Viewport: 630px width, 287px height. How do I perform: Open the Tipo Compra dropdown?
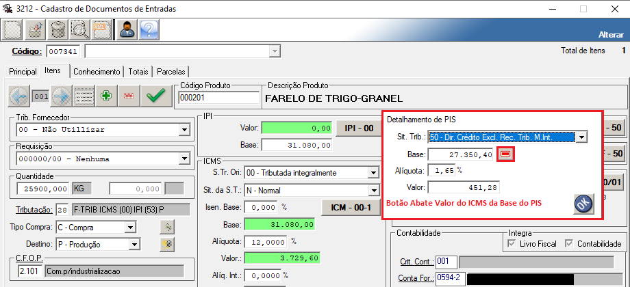click(130, 227)
